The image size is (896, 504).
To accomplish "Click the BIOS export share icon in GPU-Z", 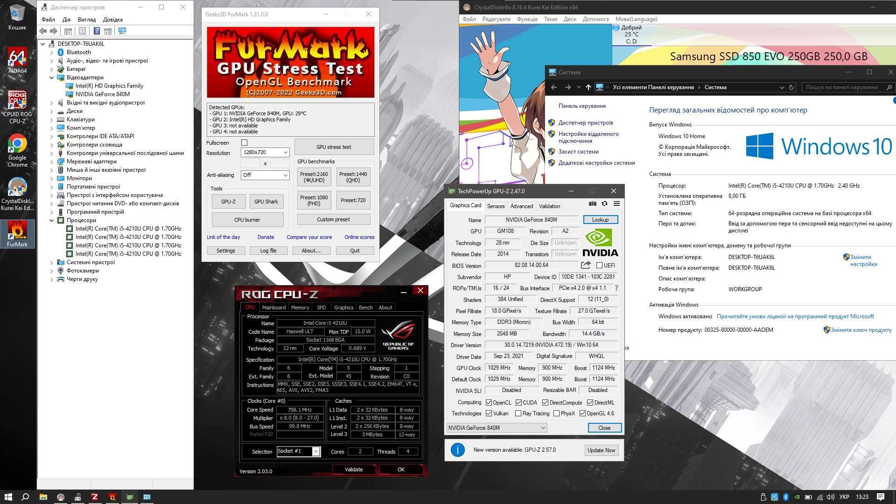I will (586, 265).
